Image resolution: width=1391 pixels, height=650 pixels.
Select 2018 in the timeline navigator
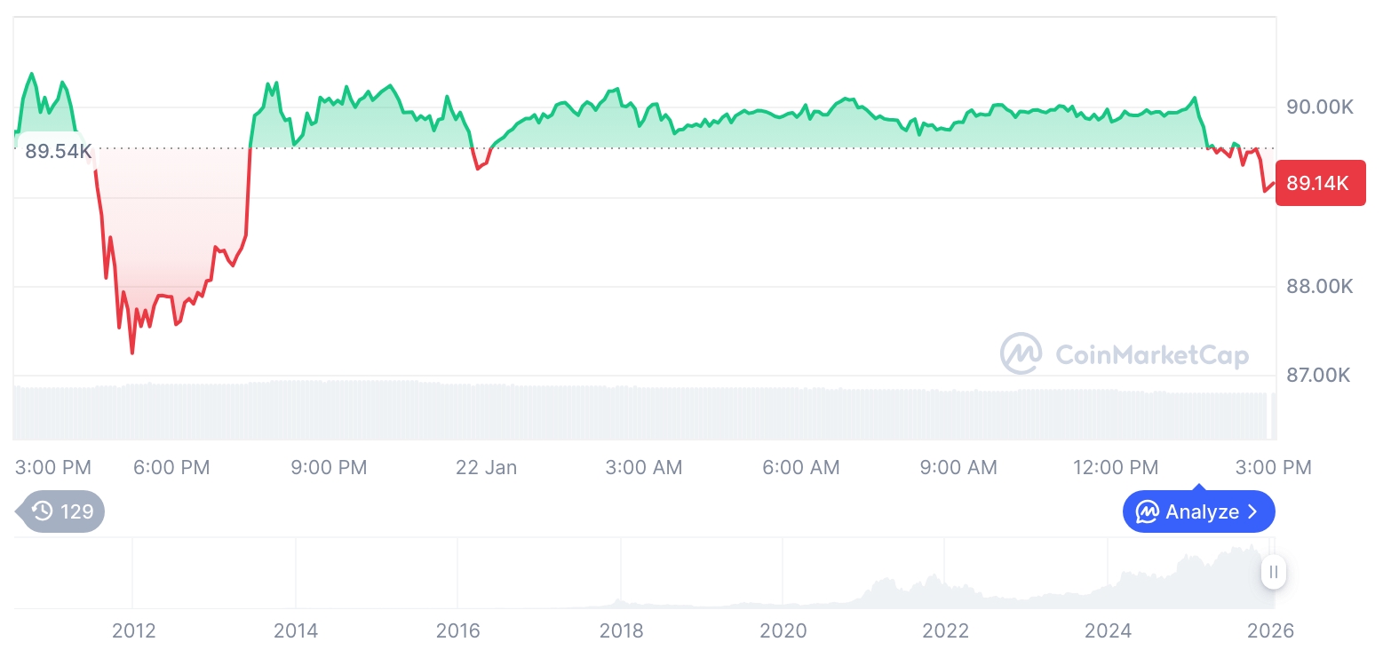coord(621,630)
